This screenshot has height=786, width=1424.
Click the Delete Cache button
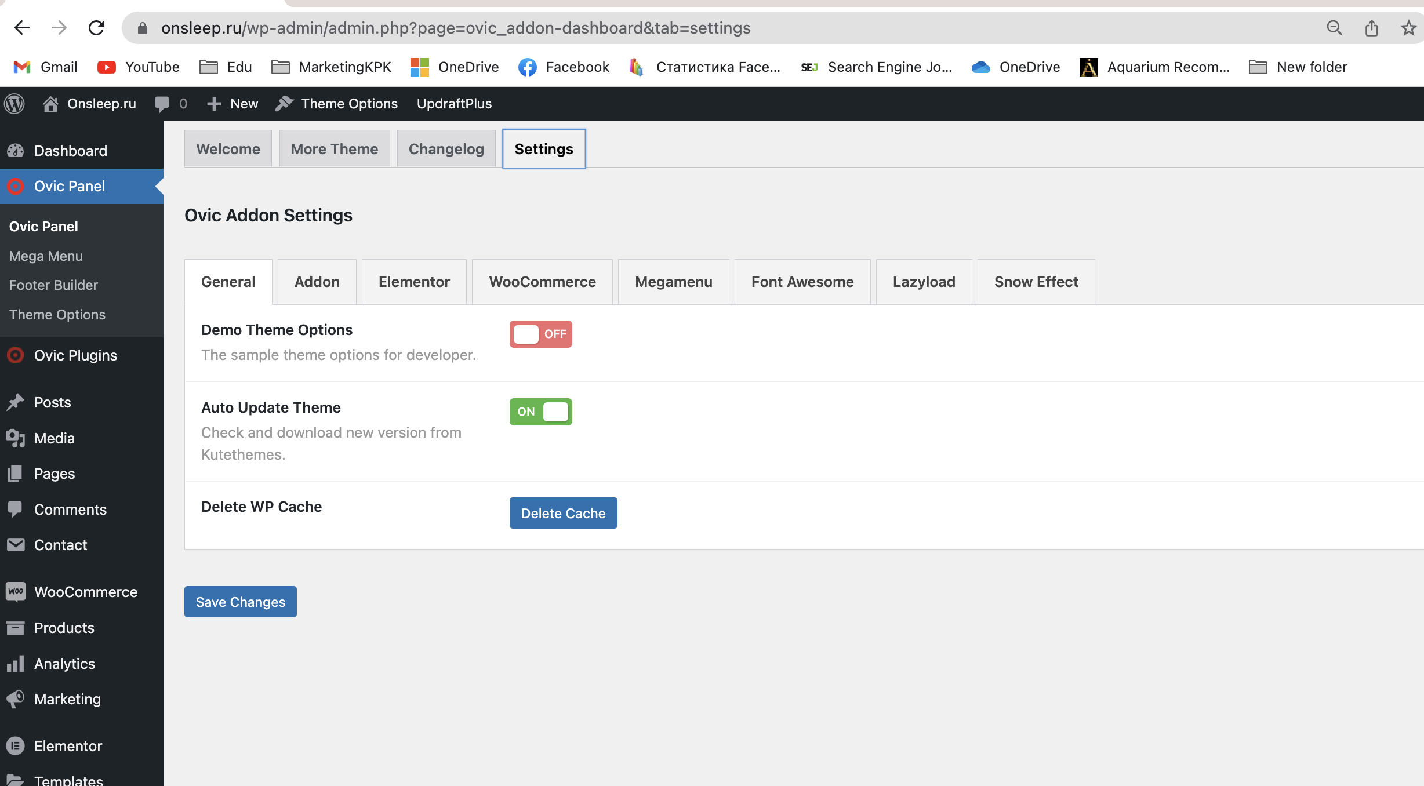click(x=564, y=513)
